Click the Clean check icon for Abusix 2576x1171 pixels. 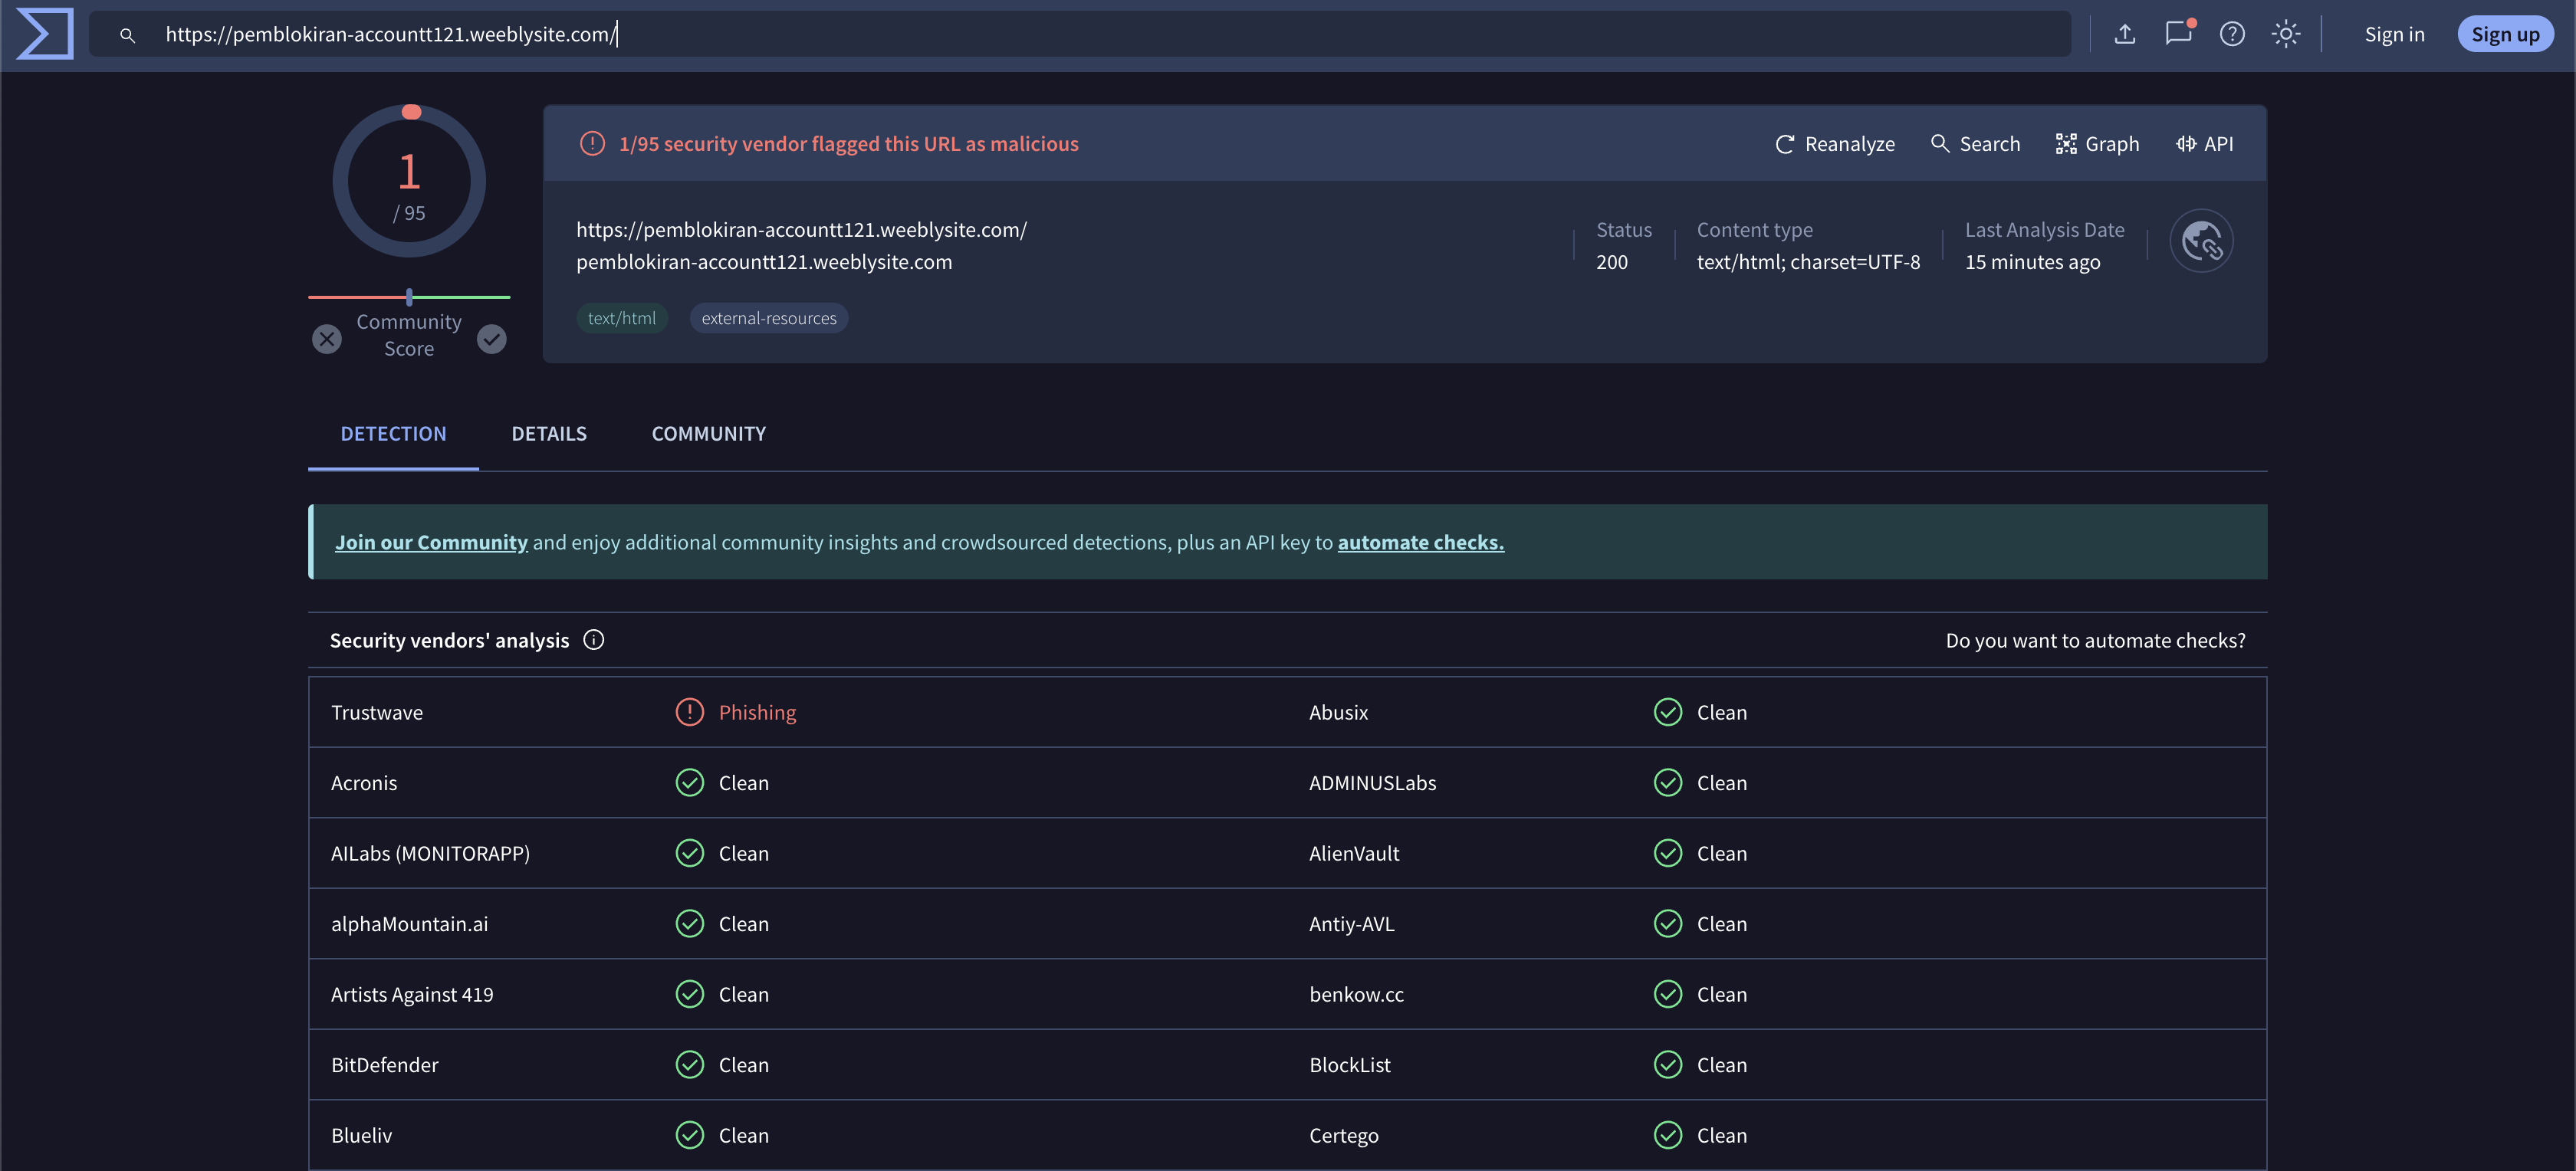(x=1668, y=712)
